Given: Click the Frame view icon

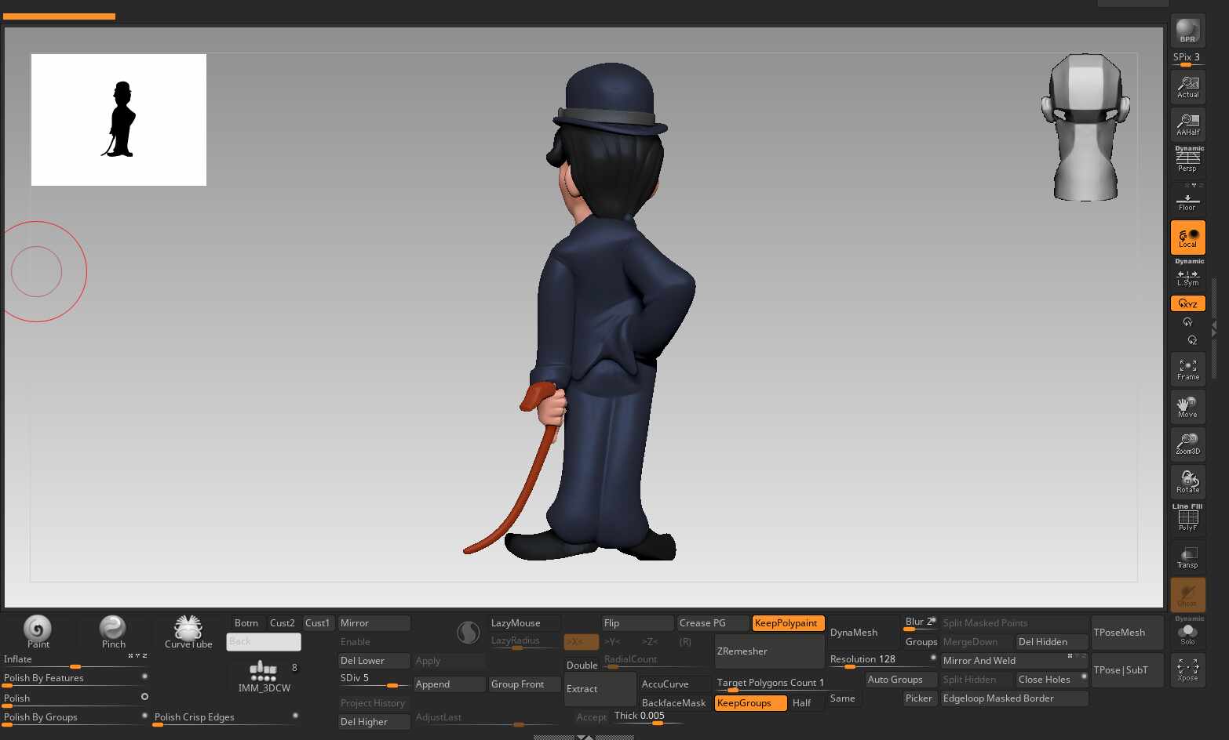Looking at the screenshot, I should (1187, 369).
